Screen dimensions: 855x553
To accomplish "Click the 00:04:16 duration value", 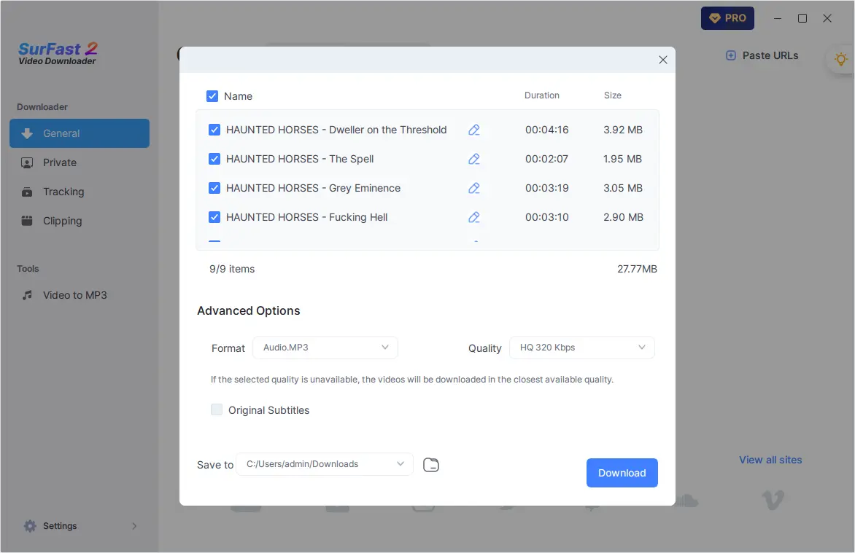I will tap(547, 130).
